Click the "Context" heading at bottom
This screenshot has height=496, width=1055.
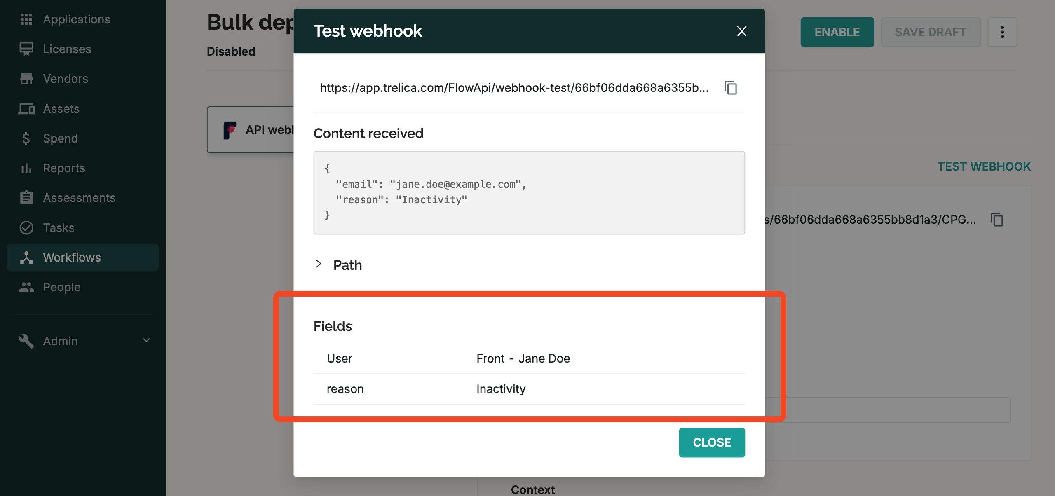point(532,489)
